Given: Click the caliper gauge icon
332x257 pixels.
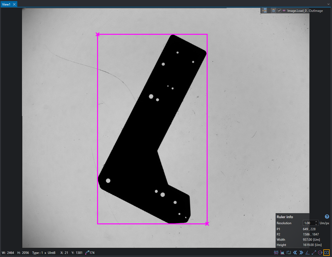Looking at the screenshot, I should coord(276,253).
